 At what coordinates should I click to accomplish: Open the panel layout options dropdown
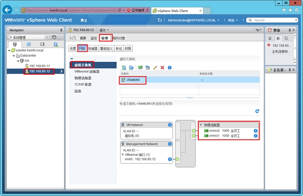coord(258,30)
